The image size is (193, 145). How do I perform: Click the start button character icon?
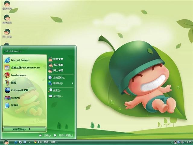pos(6,142)
